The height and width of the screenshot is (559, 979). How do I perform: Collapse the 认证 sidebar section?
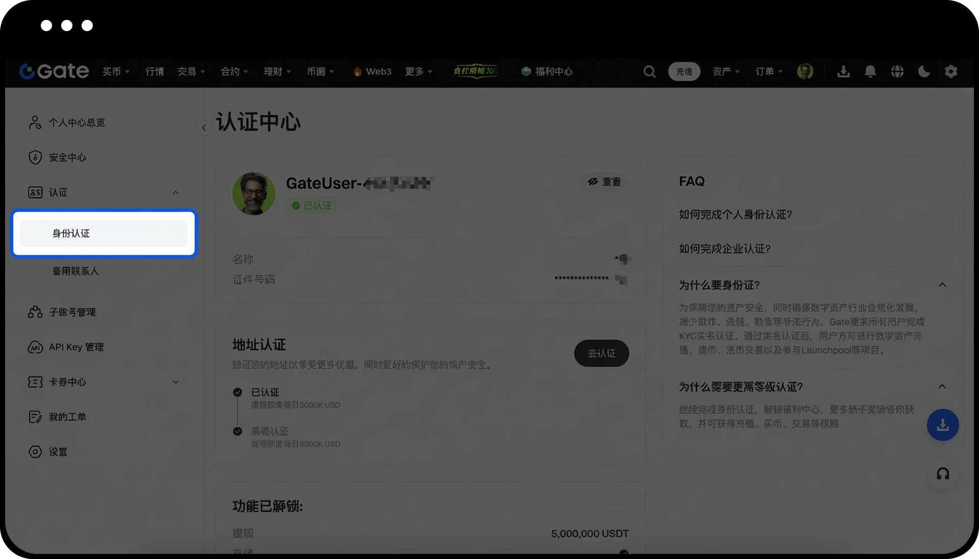tap(175, 193)
